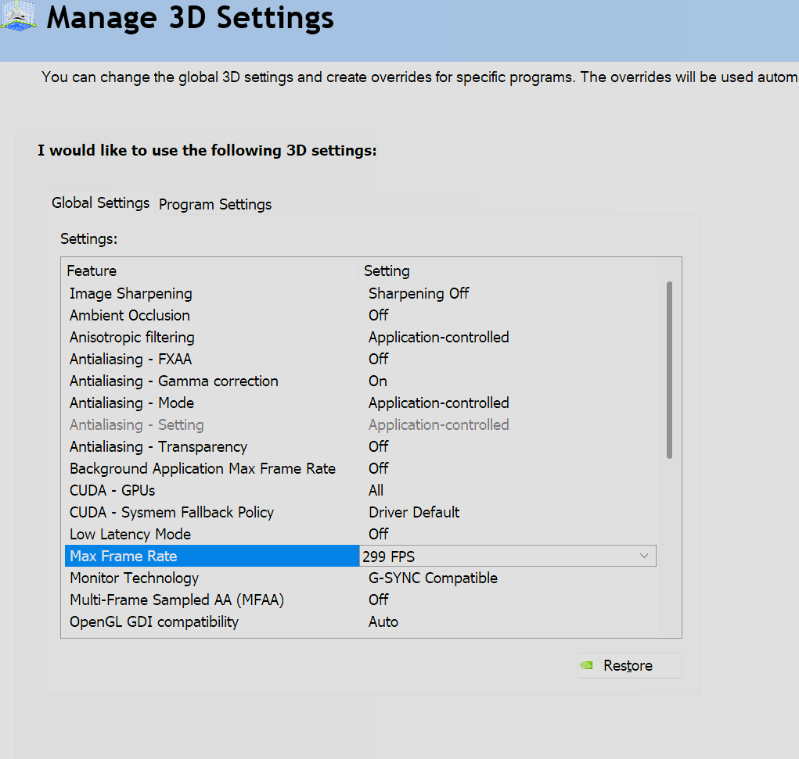Switch to the Global Settings tab
Viewport: 799px width, 759px height.
pos(100,203)
